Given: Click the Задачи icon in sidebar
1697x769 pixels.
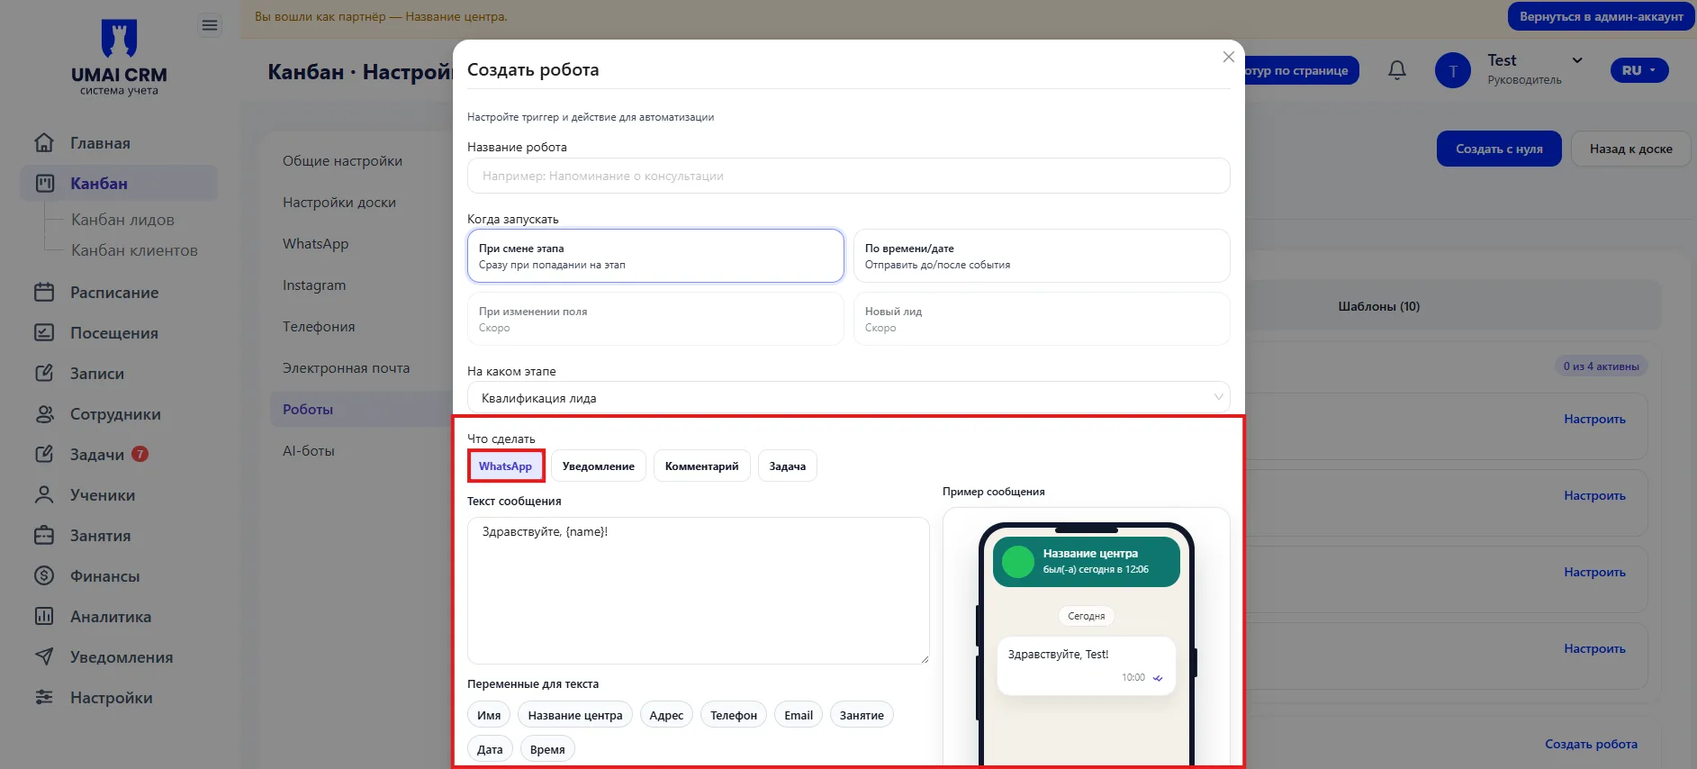Looking at the screenshot, I should [x=44, y=455].
